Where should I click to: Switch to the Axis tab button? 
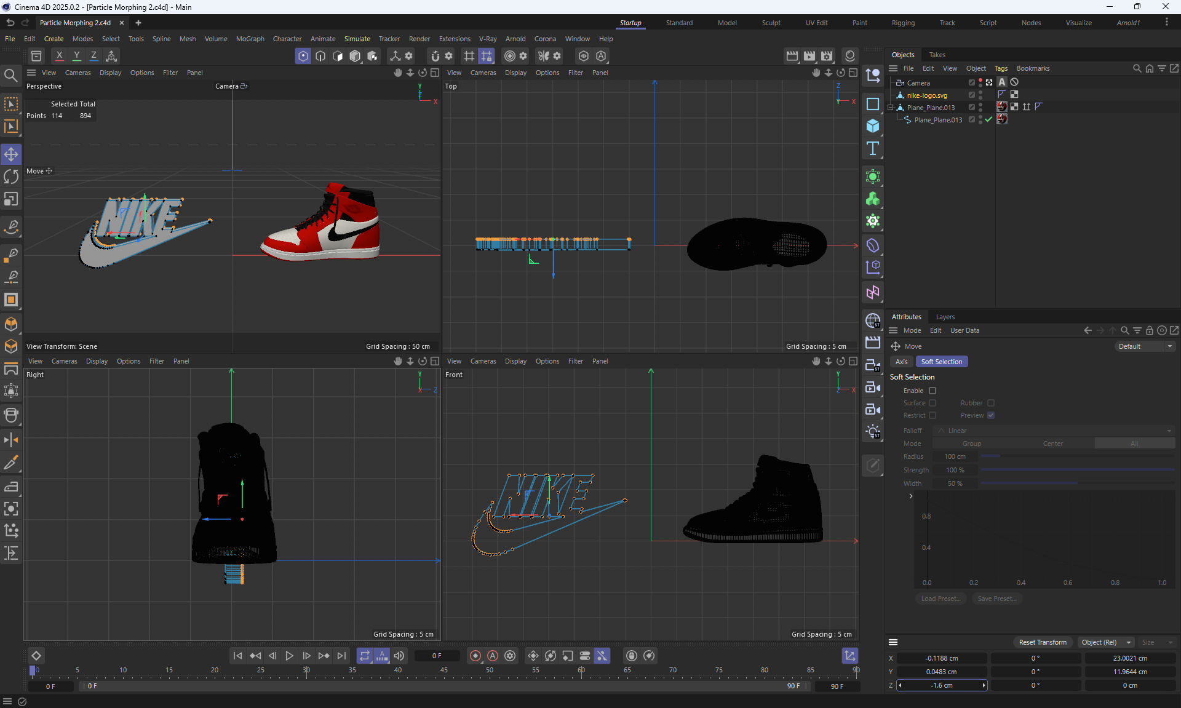point(901,362)
